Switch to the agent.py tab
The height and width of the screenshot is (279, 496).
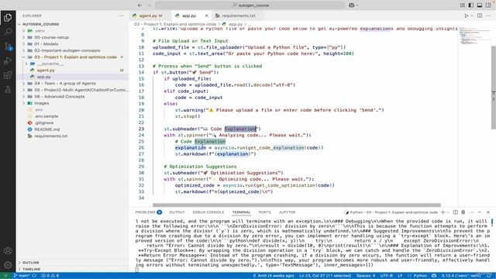pos(150,15)
